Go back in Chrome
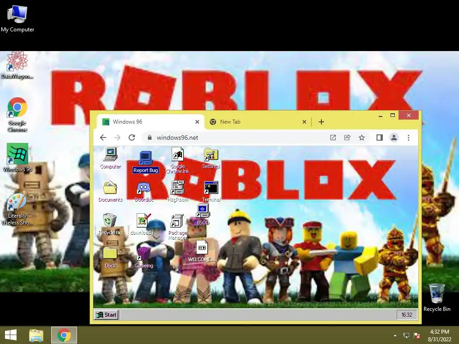The height and width of the screenshot is (344, 459). [103, 138]
